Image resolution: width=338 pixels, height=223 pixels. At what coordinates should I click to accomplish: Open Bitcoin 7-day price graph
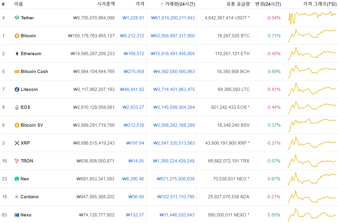coord(312,35)
